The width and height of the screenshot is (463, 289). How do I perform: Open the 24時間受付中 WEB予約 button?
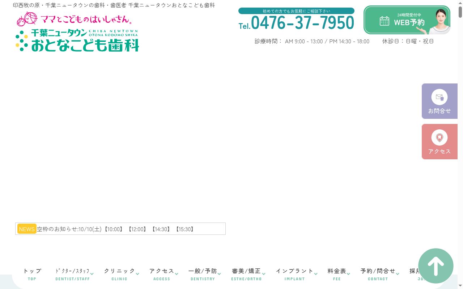pyautogui.click(x=407, y=20)
